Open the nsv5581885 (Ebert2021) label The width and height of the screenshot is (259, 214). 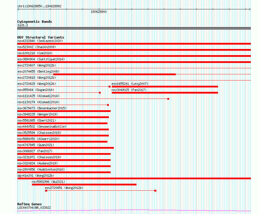click(x=37, y=120)
